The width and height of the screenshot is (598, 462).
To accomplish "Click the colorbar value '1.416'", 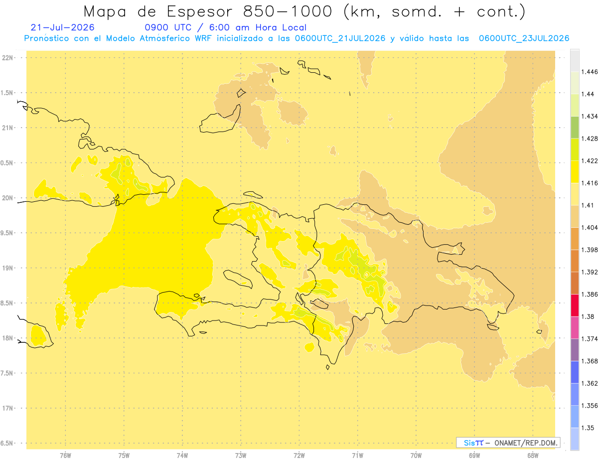I will click(x=590, y=183).
